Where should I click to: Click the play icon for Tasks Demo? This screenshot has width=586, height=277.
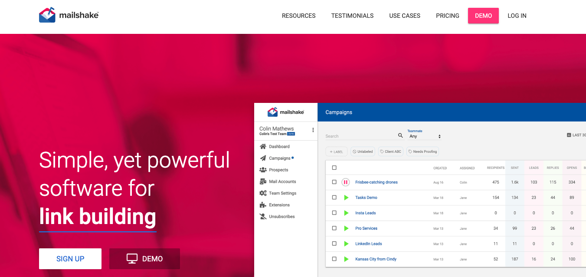coord(346,198)
